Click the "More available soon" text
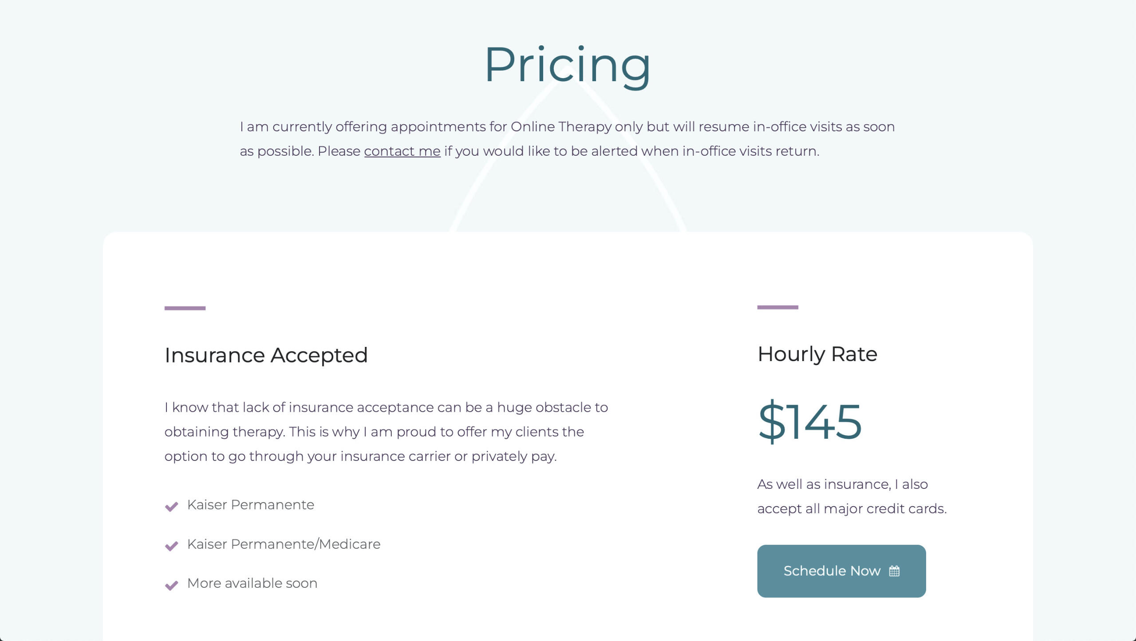Viewport: 1136px width, 641px height. (252, 583)
